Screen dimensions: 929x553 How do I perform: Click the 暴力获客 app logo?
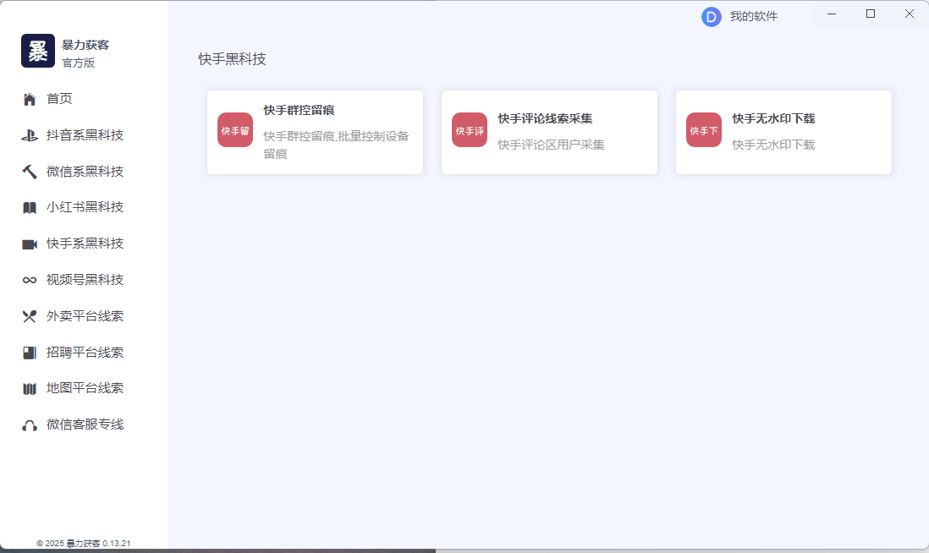pyautogui.click(x=38, y=51)
